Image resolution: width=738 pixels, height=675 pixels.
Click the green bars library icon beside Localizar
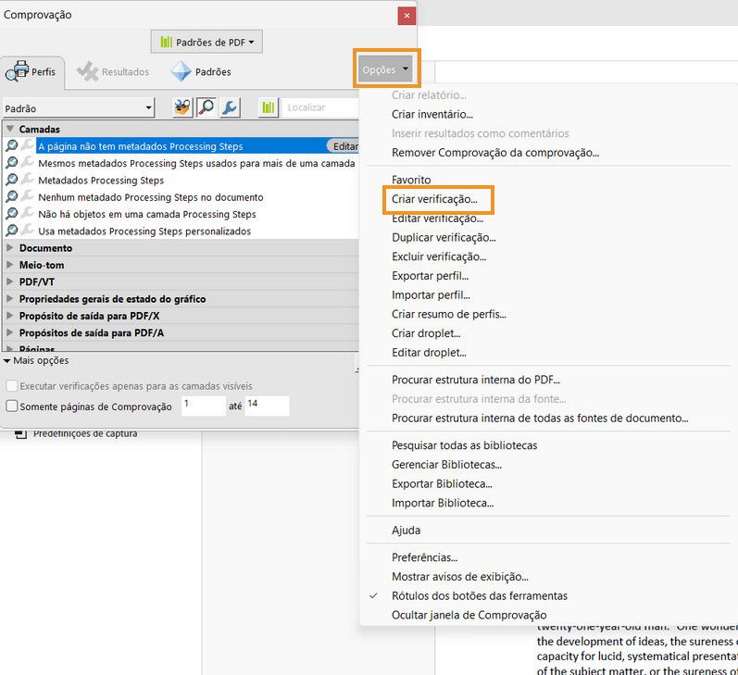(x=269, y=107)
